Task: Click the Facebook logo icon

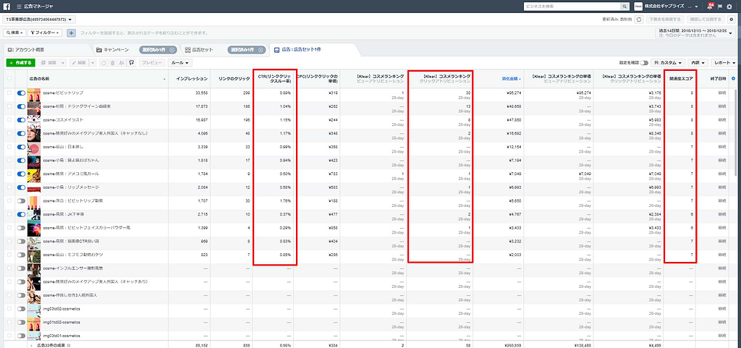Action: (7, 7)
